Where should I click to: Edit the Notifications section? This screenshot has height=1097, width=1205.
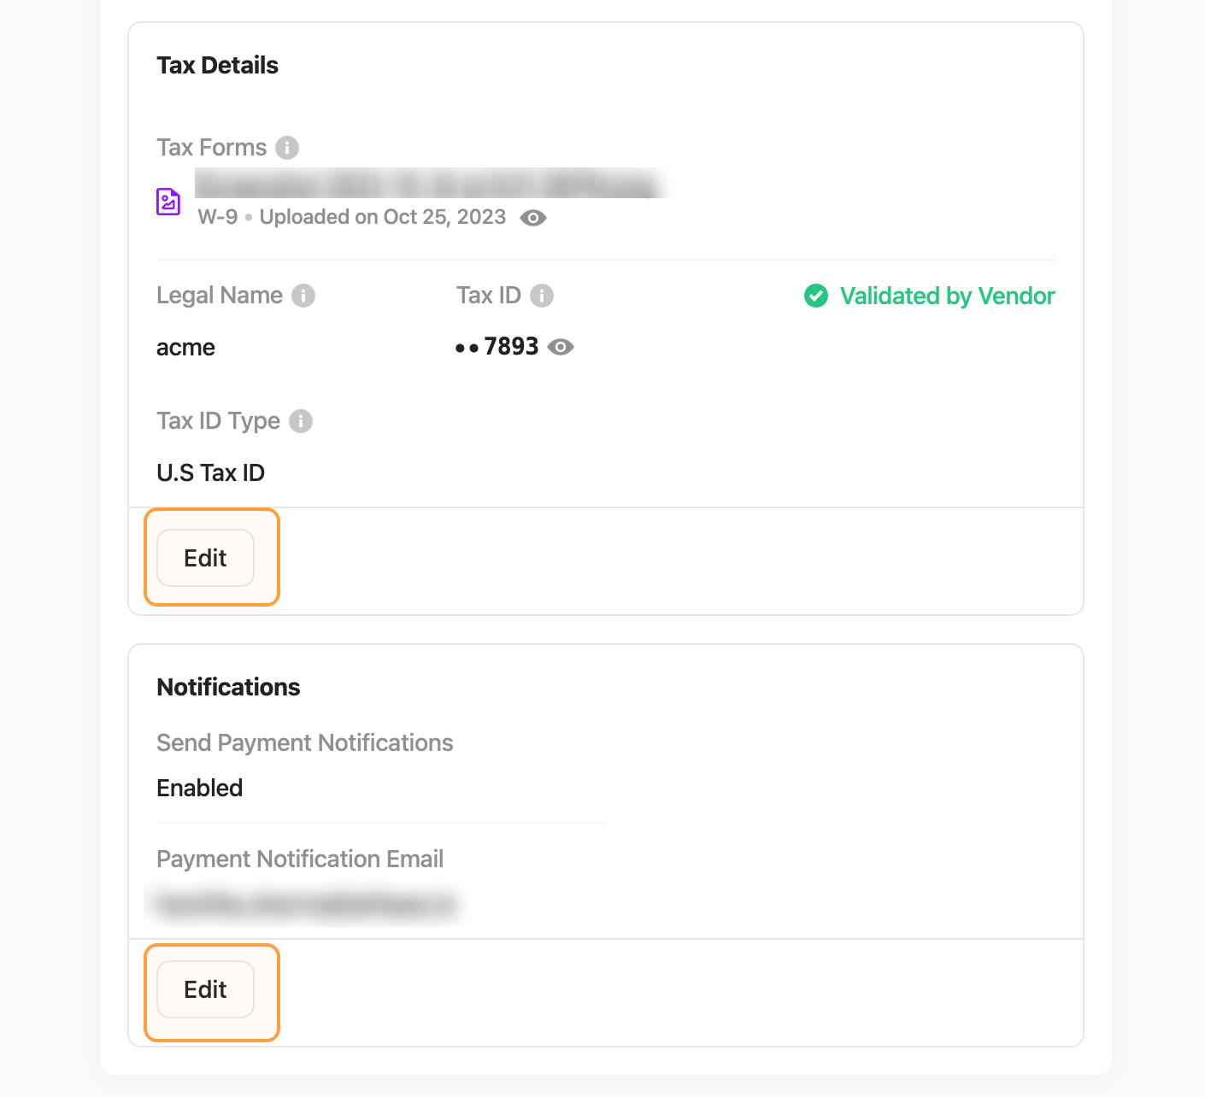205,989
